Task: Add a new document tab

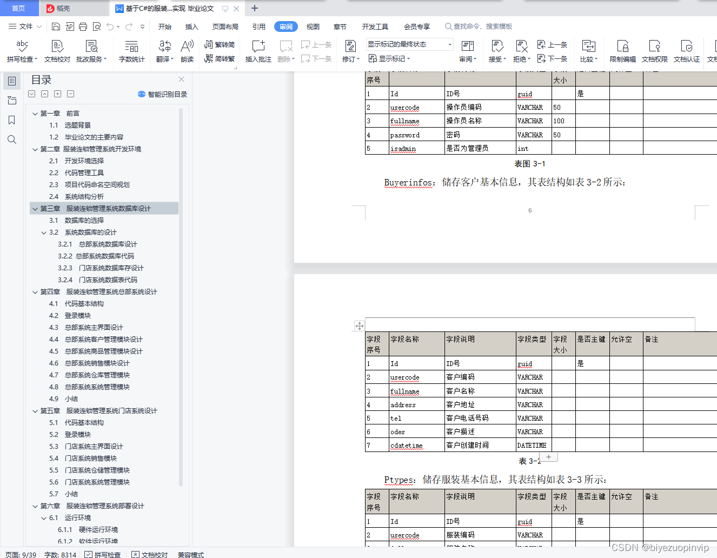Action: (x=255, y=8)
